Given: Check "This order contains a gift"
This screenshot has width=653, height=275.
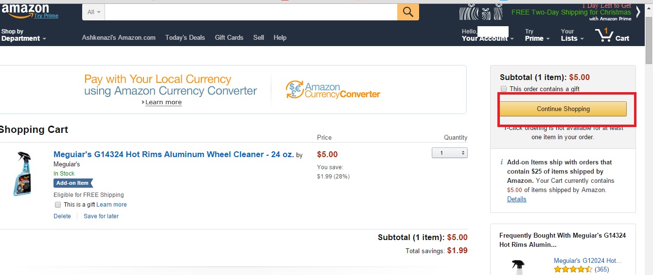Looking at the screenshot, I should click(x=504, y=89).
